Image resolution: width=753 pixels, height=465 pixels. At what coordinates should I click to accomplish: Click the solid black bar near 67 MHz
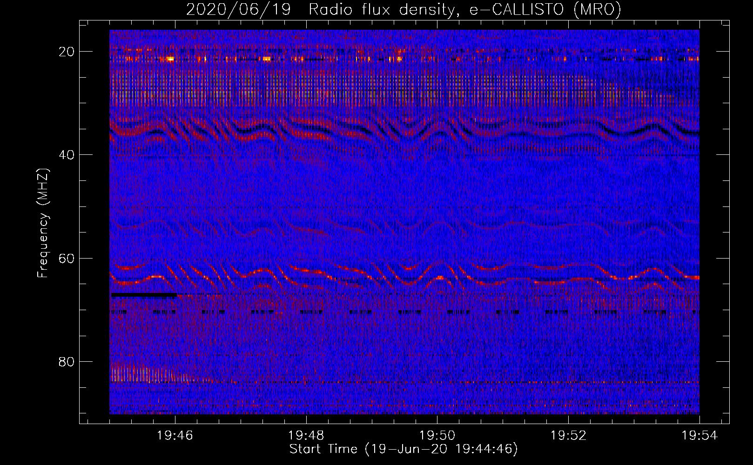coord(144,295)
